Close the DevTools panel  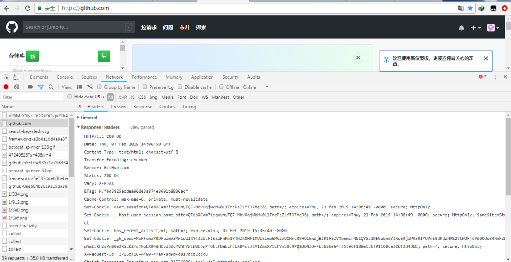(x=505, y=77)
